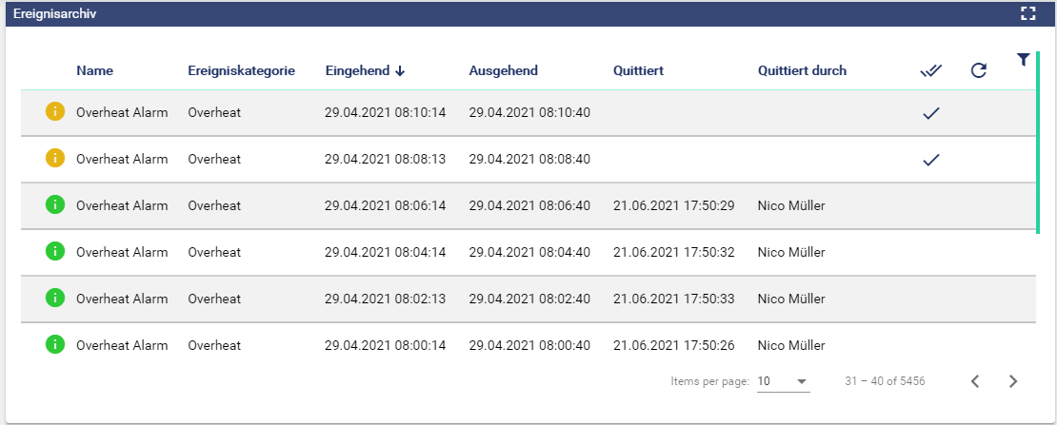The height and width of the screenshot is (425, 1057).
Task: Open the filter funnel icon
Action: pyautogui.click(x=1023, y=60)
